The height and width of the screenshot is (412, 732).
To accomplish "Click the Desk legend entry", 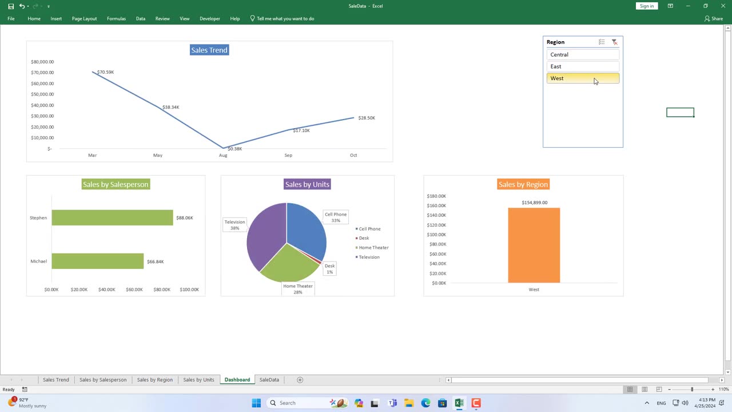I will [x=362, y=238].
